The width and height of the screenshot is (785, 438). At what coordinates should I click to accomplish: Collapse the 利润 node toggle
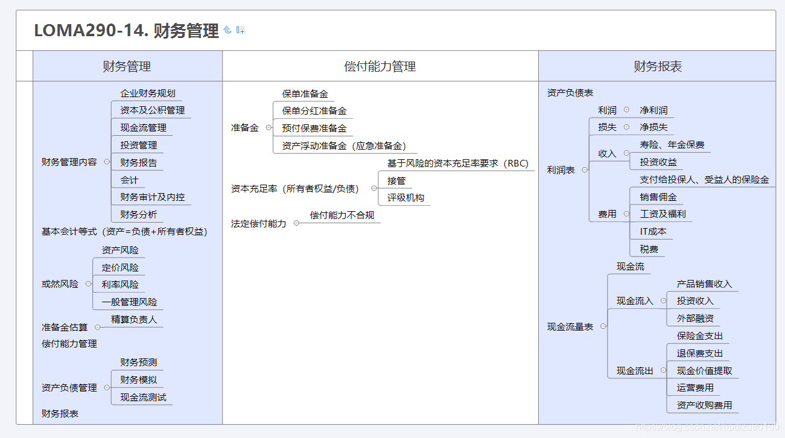click(626, 110)
